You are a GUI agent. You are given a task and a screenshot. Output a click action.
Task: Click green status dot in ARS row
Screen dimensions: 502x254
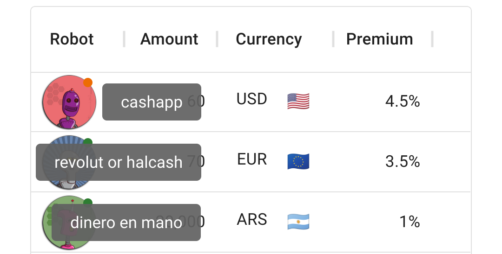click(88, 202)
